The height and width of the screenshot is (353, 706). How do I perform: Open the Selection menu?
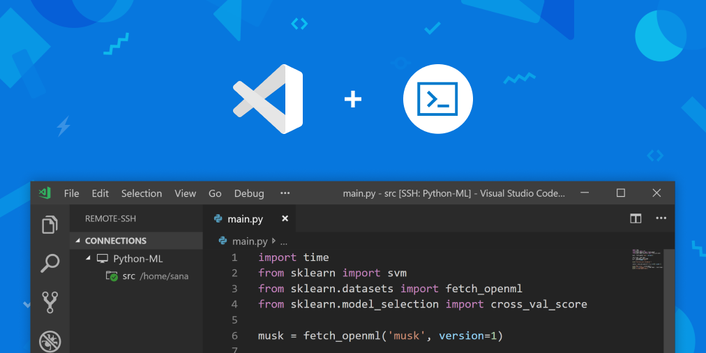point(142,193)
